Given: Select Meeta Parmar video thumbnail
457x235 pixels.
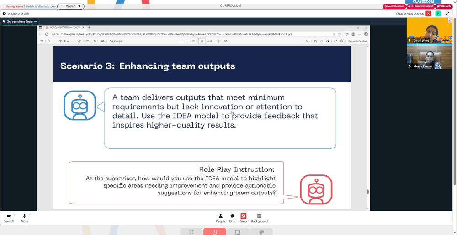Looking at the screenshot, I should [430, 56].
